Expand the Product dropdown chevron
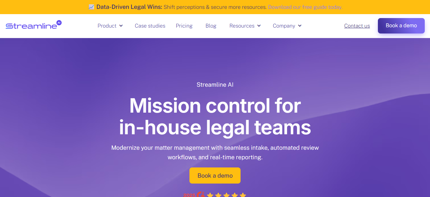The width and height of the screenshot is (430, 197). click(121, 26)
